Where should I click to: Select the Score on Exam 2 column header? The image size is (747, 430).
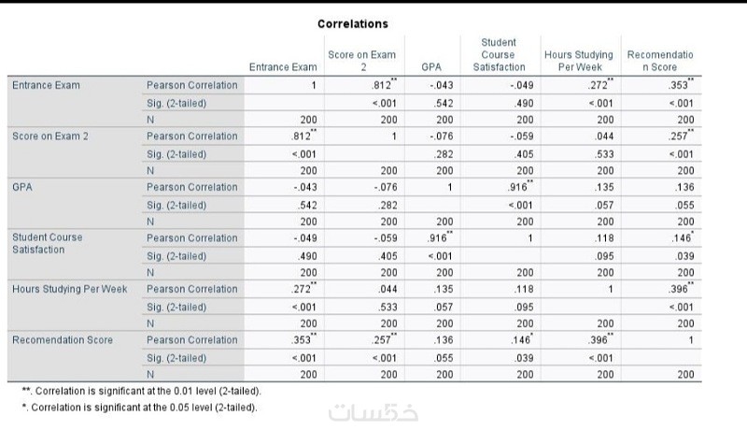pyautogui.click(x=362, y=61)
